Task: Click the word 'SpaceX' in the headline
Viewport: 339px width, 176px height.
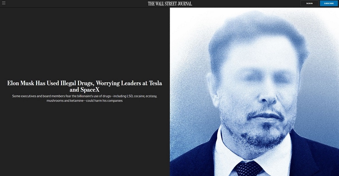Action: (x=90, y=90)
